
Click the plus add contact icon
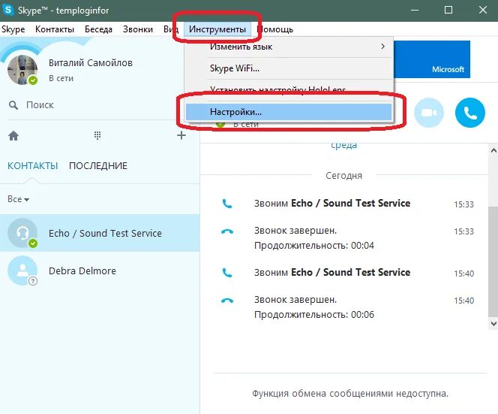(181, 135)
